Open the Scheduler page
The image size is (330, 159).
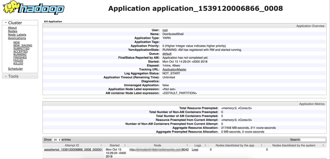click(x=15, y=69)
